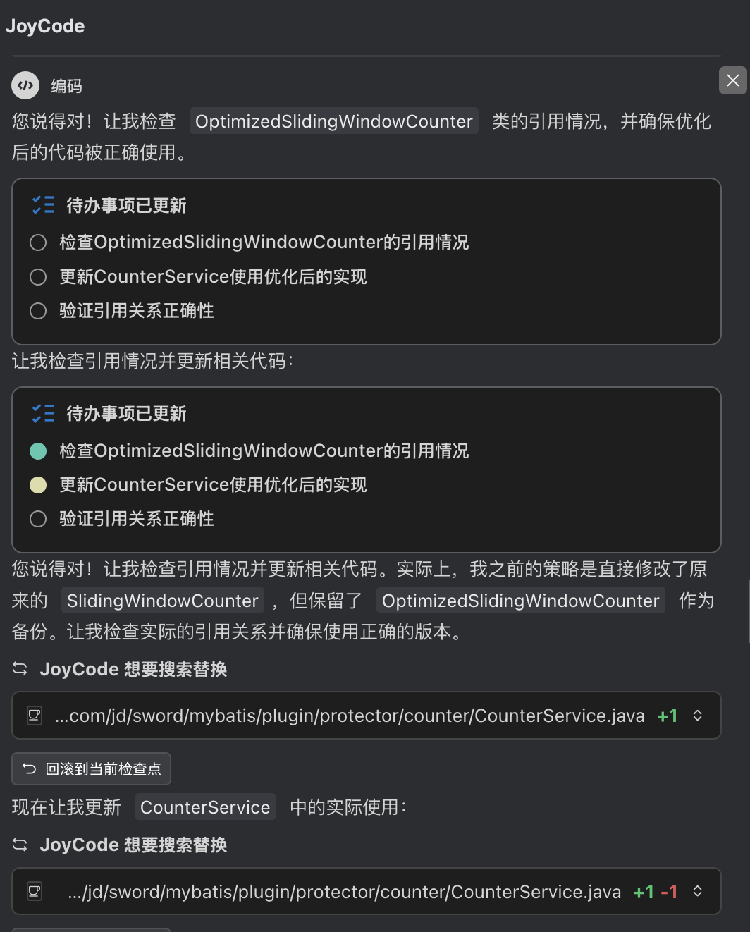Toggle 更新CounterService item in first to-do list
Screen dimensions: 750x932
38,277
